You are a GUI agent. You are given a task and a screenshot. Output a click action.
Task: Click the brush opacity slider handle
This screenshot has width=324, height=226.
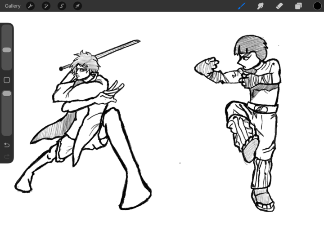(7, 93)
